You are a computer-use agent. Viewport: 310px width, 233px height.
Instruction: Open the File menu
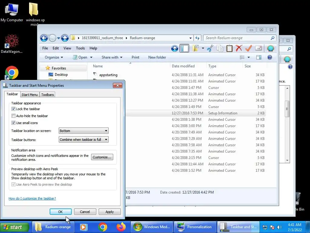tap(45, 48)
